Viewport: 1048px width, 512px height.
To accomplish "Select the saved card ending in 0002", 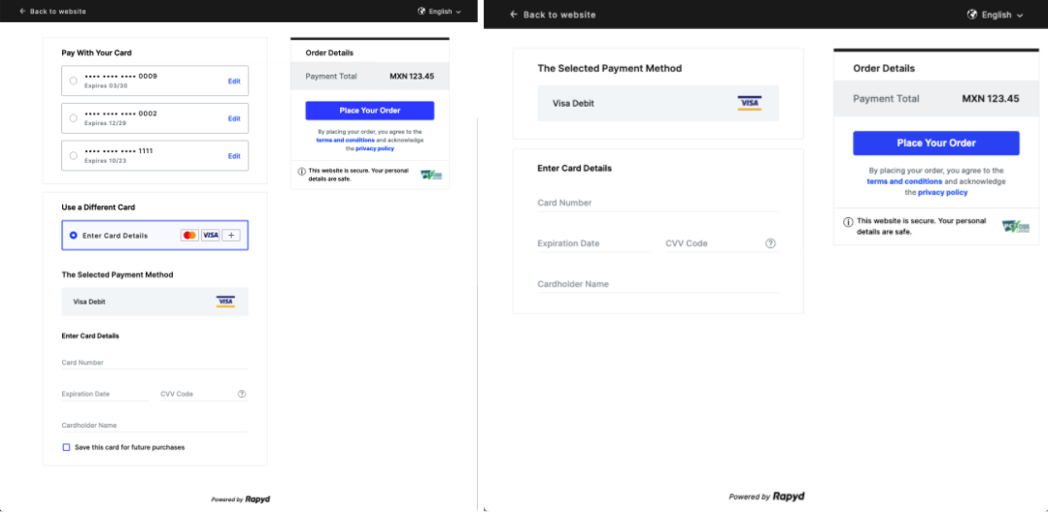I will click(73, 118).
